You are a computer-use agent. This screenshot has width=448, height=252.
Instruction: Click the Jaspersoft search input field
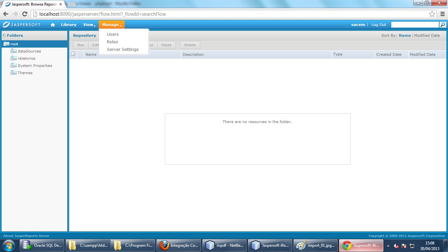[415, 25]
